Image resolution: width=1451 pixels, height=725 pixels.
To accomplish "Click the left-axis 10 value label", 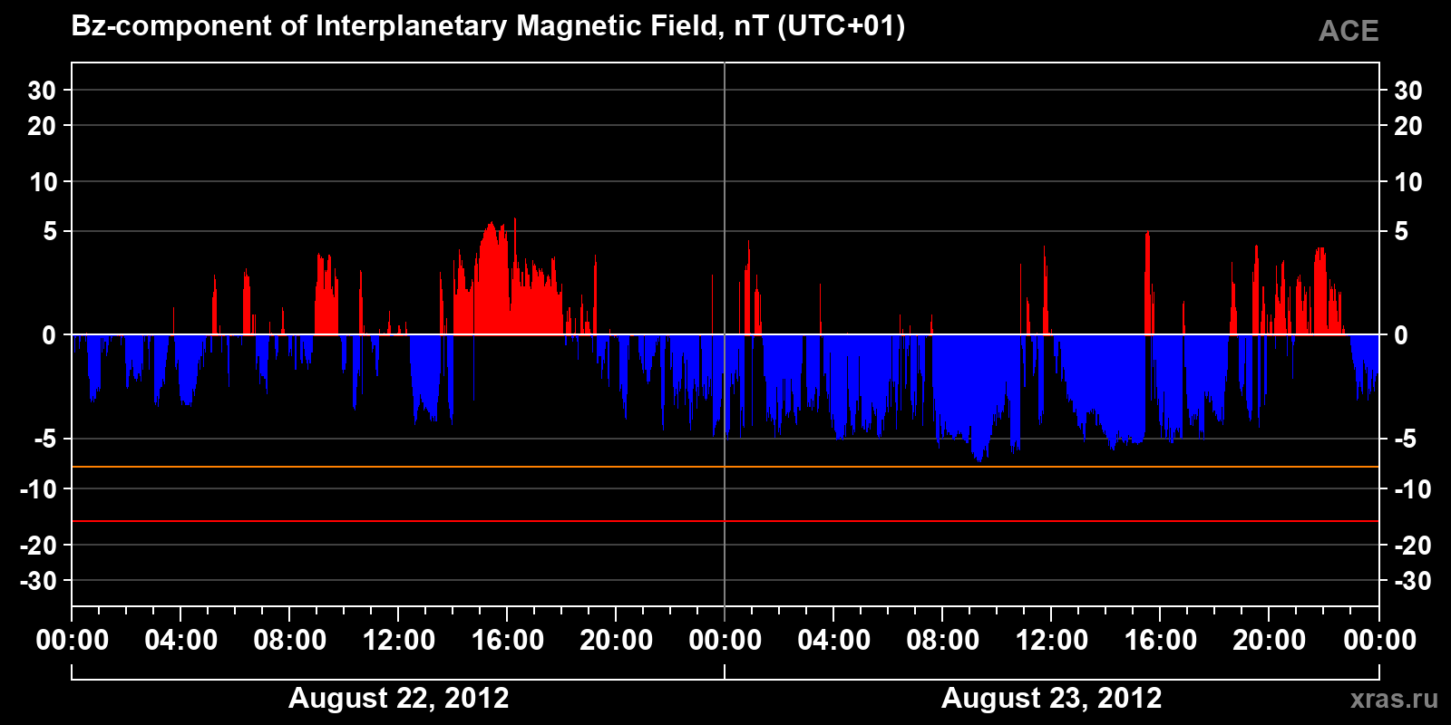I will 44,182.
